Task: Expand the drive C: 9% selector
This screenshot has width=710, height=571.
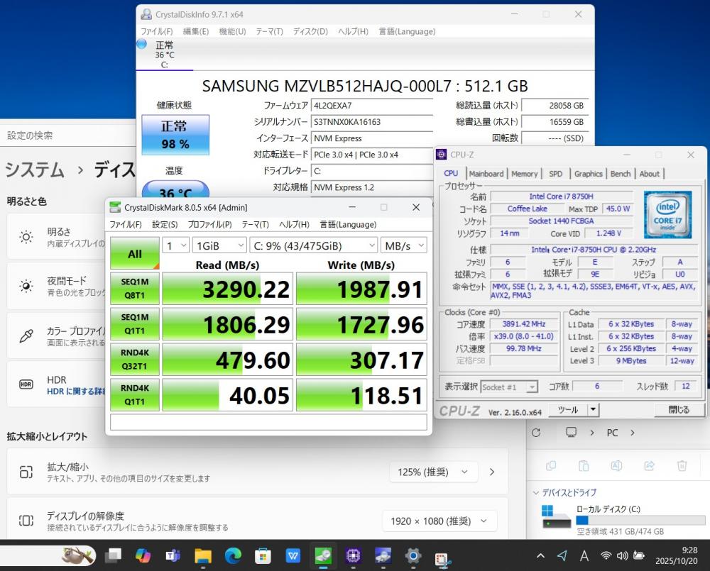Action: 314,246
